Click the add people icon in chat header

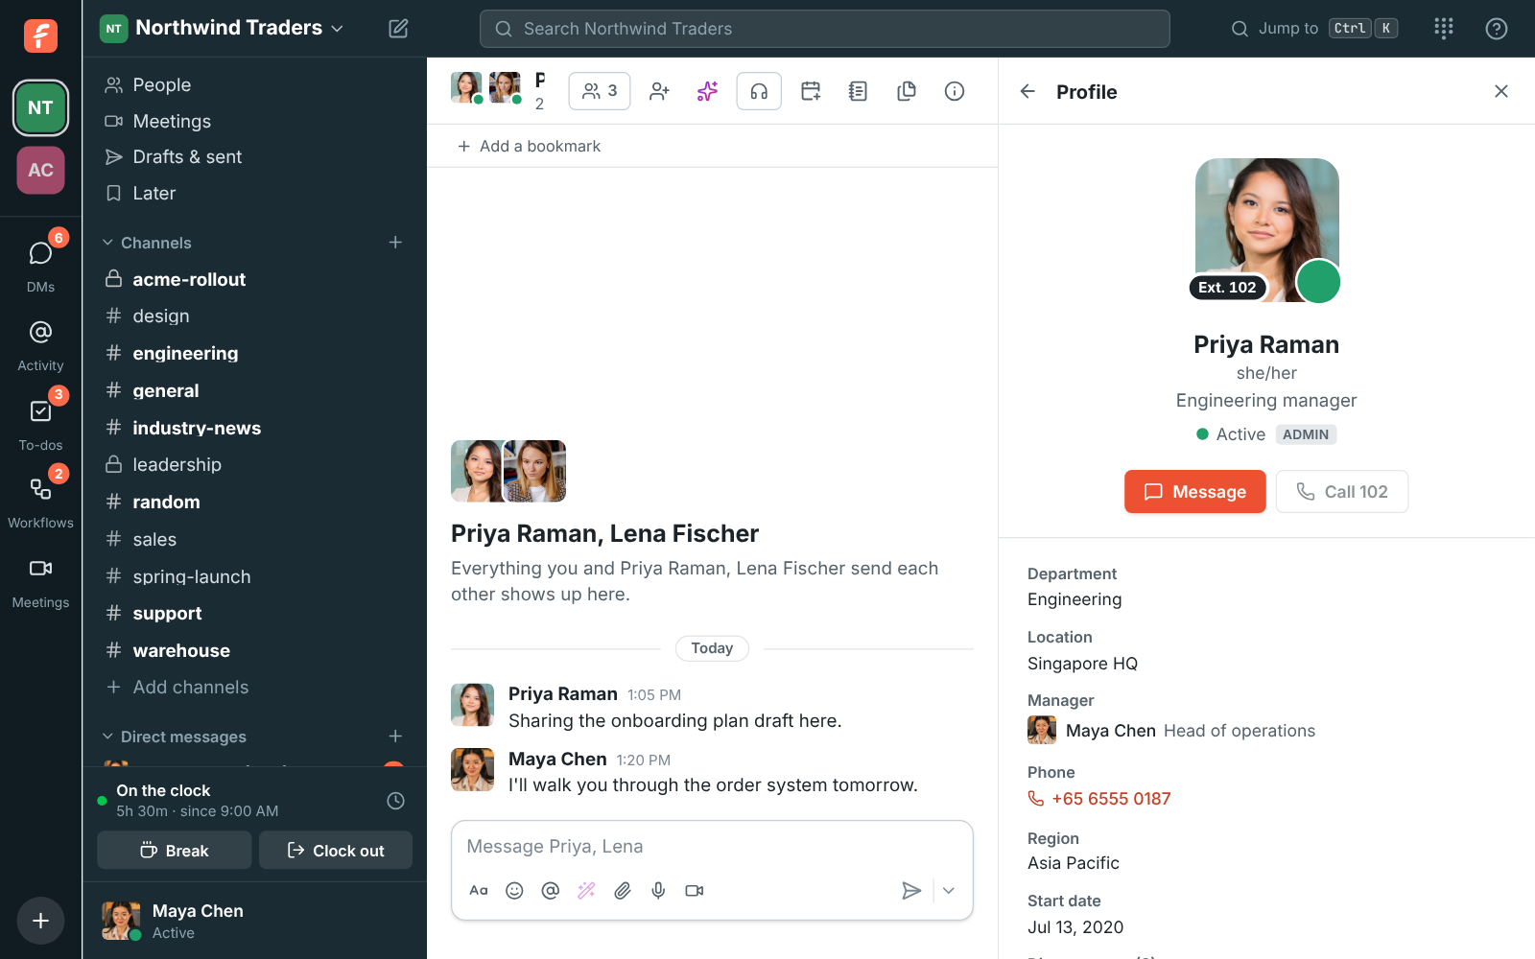click(x=659, y=91)
